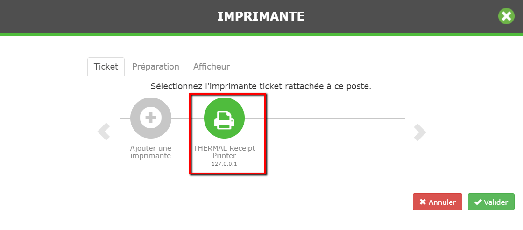This screenshot has width=523, height=230.
Task: Click the green stripe under the header
Action: tap(261, 35)
